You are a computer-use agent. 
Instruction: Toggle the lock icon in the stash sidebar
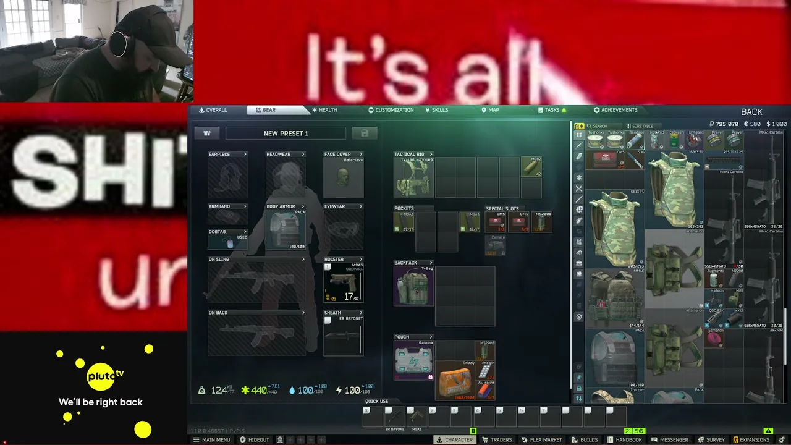point(579,388)
